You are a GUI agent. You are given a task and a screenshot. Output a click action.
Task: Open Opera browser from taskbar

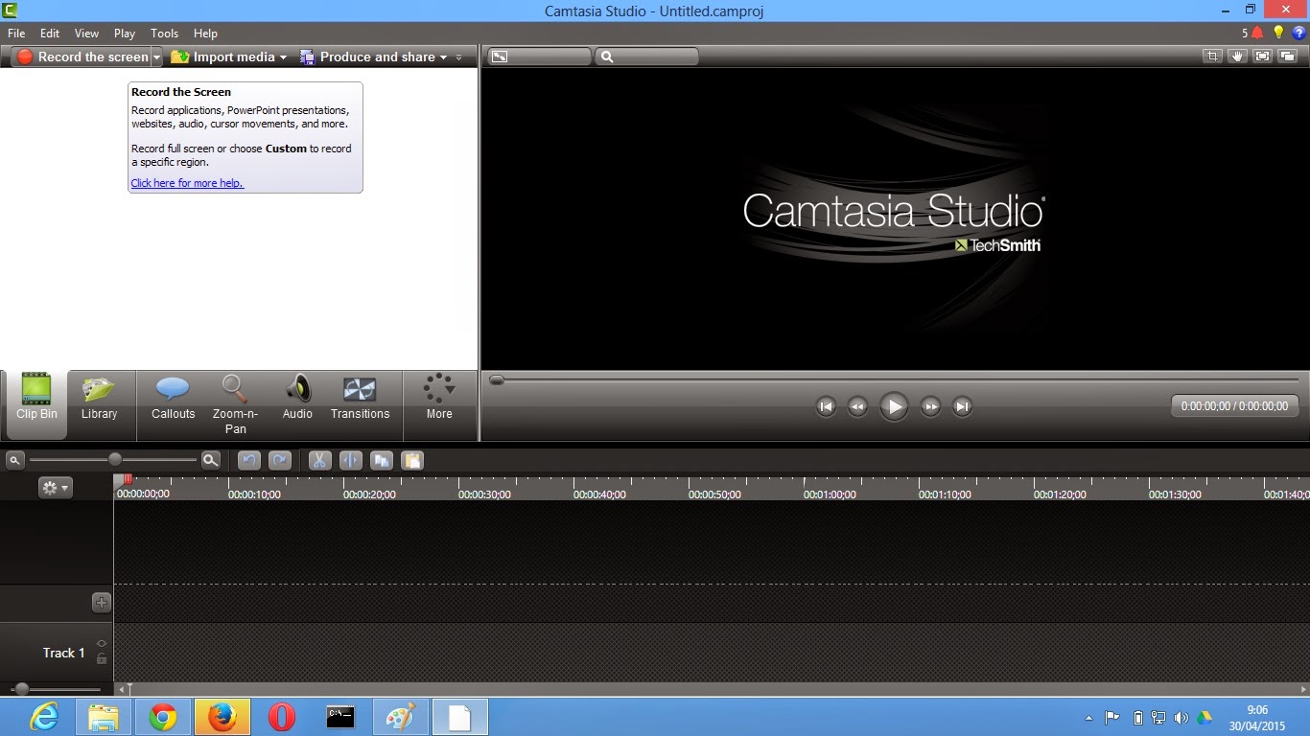pos(281,717)
